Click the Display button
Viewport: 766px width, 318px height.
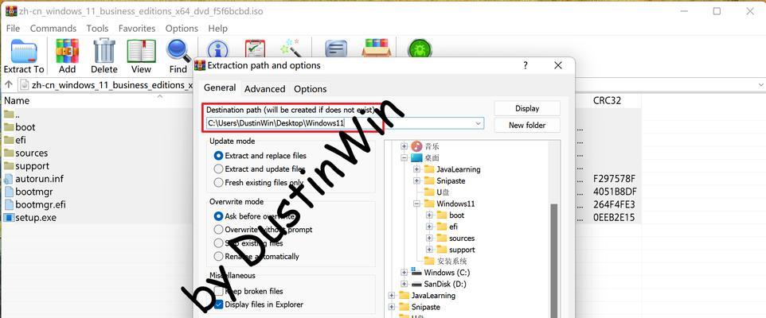tap(527, 108)
